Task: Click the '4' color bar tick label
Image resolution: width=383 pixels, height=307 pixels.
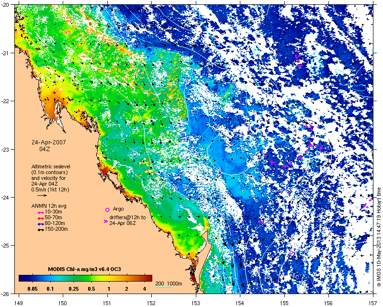Action: point(145,289)
